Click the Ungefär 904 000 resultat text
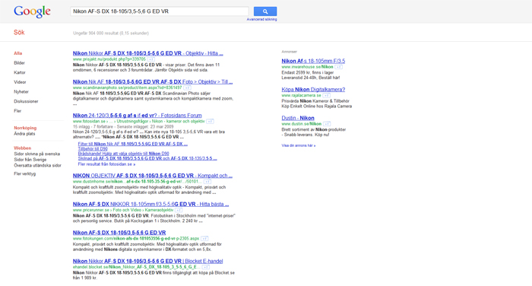Image resolution: width=532 pixels, height=286 pixels. (111, 33)
